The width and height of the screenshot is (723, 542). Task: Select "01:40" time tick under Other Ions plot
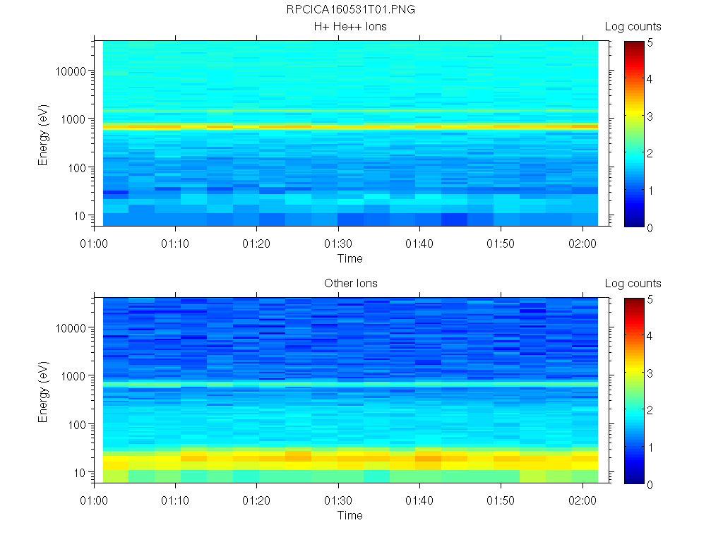pos(419,500)
